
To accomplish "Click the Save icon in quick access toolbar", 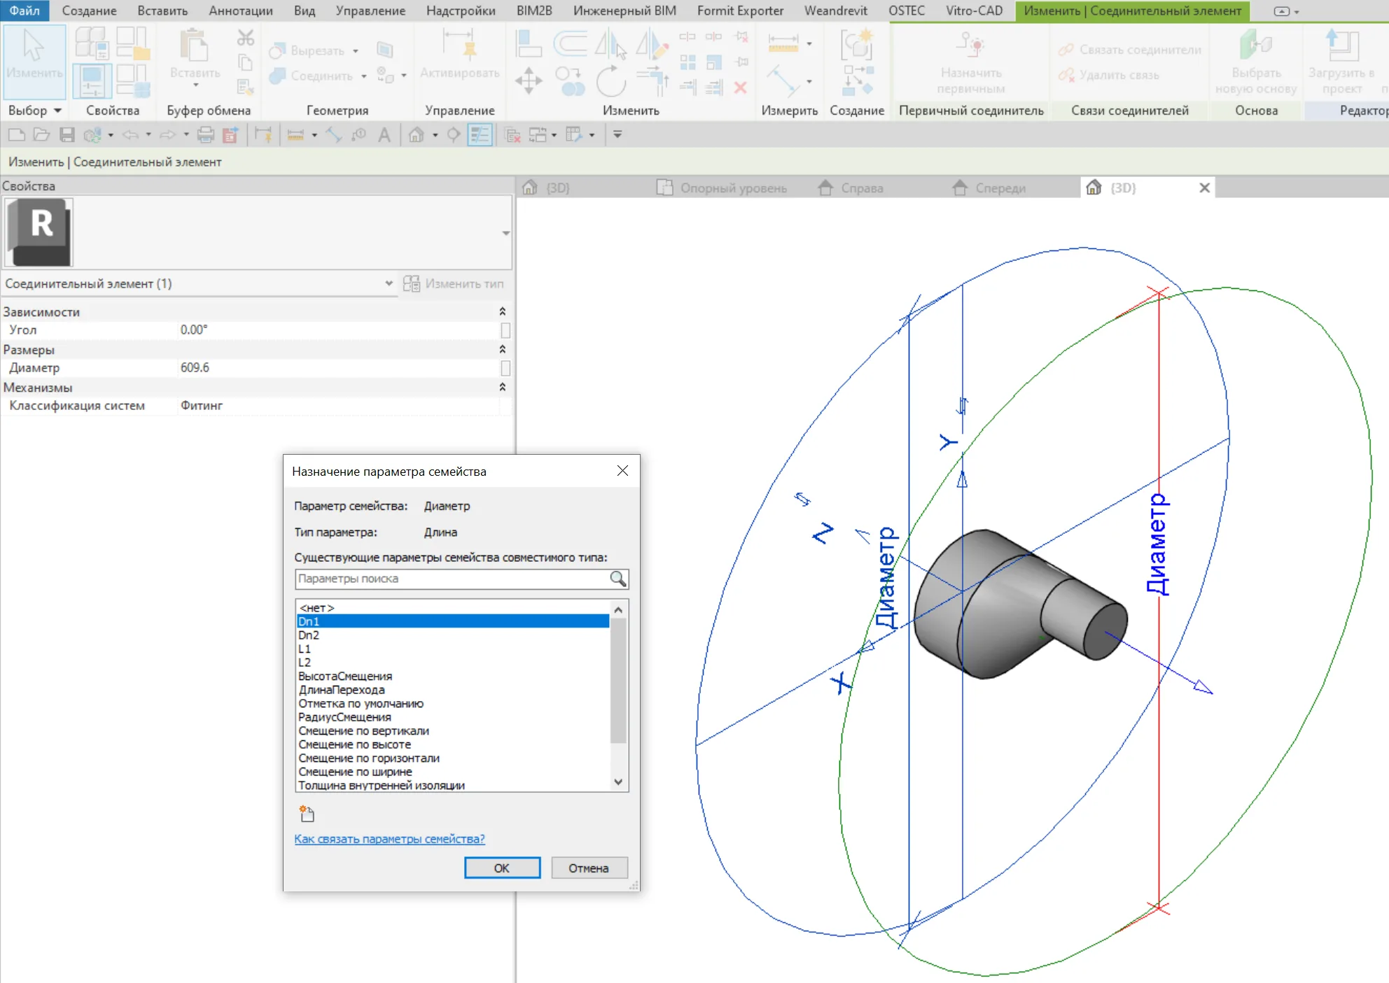I will tap(67, 135).
